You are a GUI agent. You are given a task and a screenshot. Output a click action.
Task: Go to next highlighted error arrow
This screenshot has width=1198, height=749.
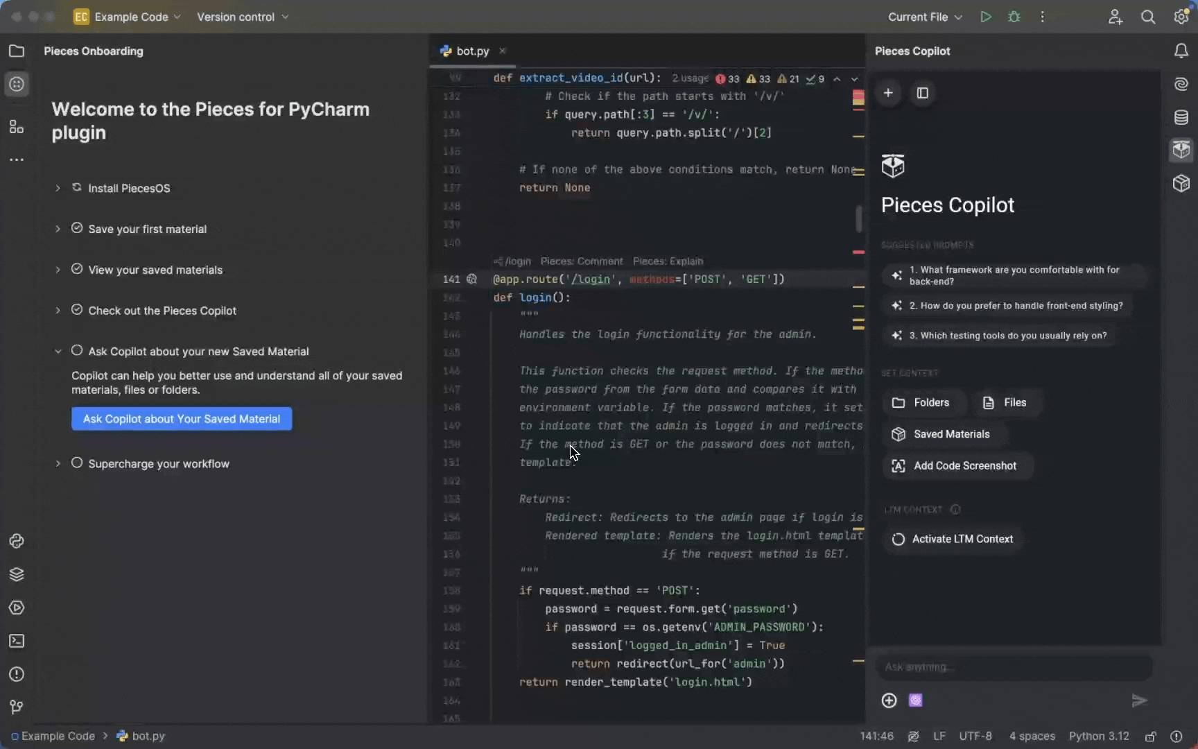tap(855, 79)
